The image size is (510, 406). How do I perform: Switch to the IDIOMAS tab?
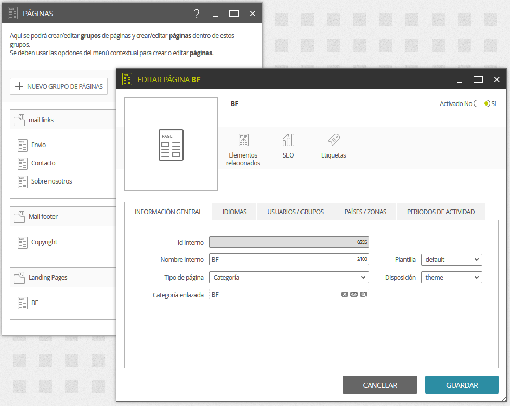234,212
